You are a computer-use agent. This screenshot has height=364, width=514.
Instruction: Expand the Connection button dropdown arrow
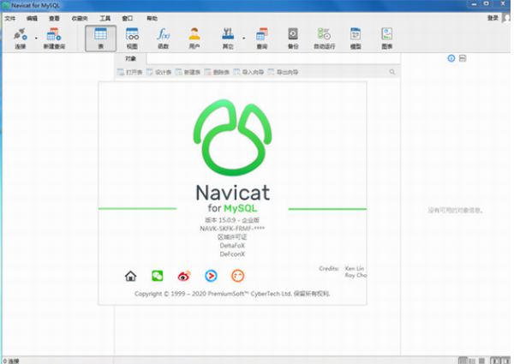point(36,37)
